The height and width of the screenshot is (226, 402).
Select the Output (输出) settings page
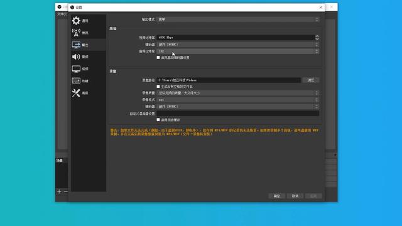coord(88,45)
